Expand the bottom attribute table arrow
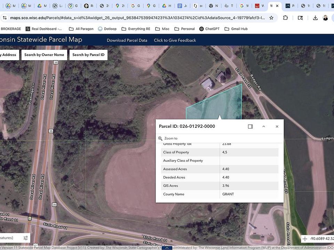The width and height of the screenshot is (334, 250). [167, 248]
